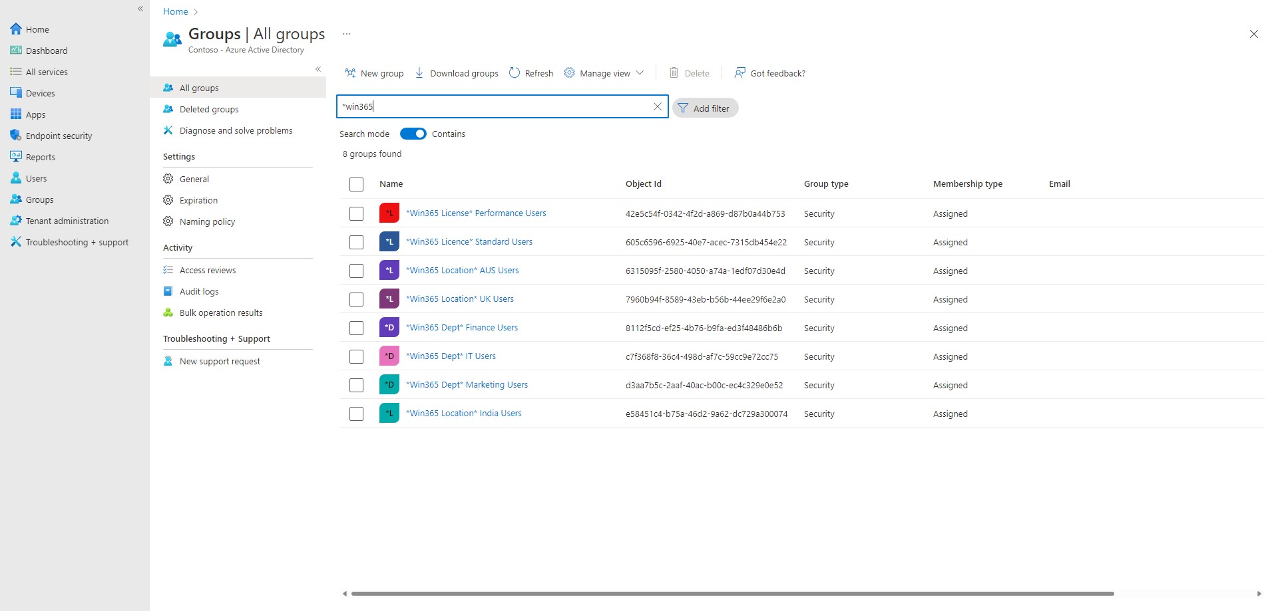Open the ellipsis menu beside Groups title

tap(346, 33)
